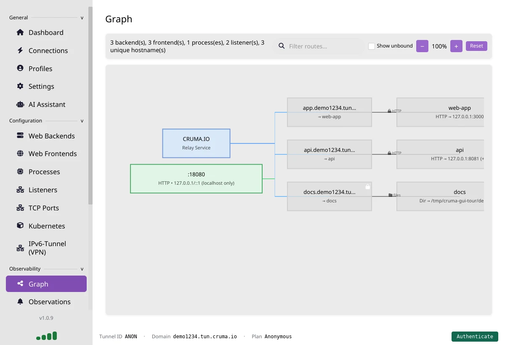Click the Dashboard home icon
Image resolution: width=505 pixels, height=345 pixels.
click(20, 32)
